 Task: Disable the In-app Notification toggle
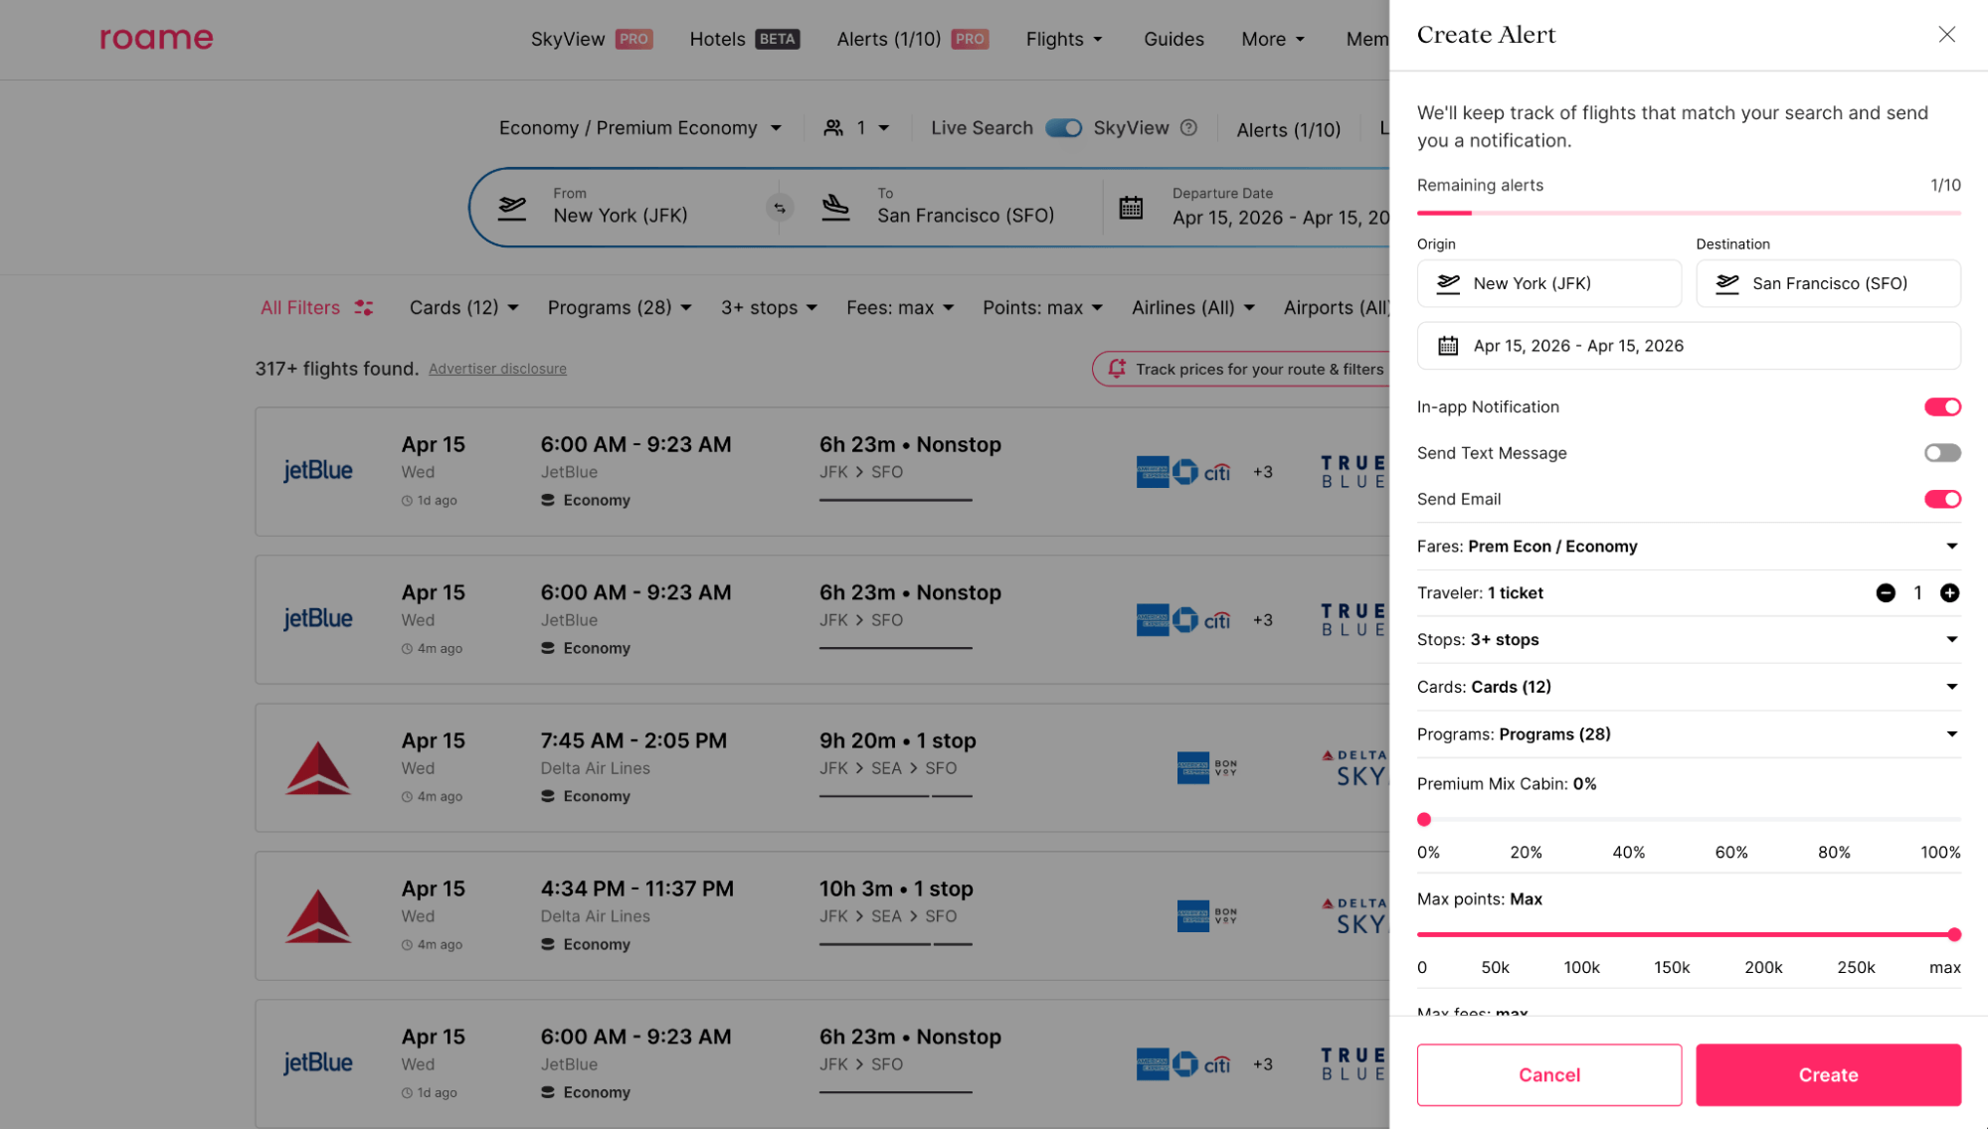1941,407
